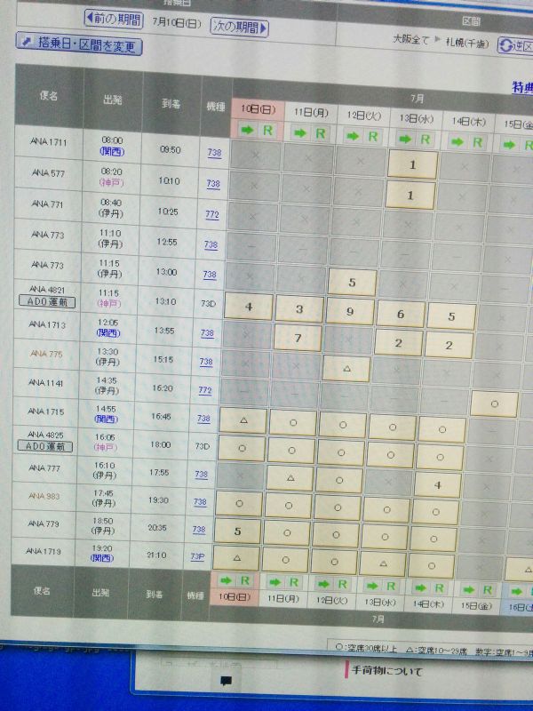Screen dimensions: 533x711
Task: Click the R icon under the top 10日(日) header
Action: point(268,131)
